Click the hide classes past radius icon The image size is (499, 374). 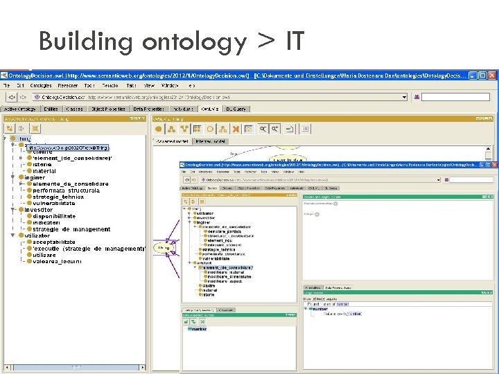pyautogui.click(x=249, y=129)
